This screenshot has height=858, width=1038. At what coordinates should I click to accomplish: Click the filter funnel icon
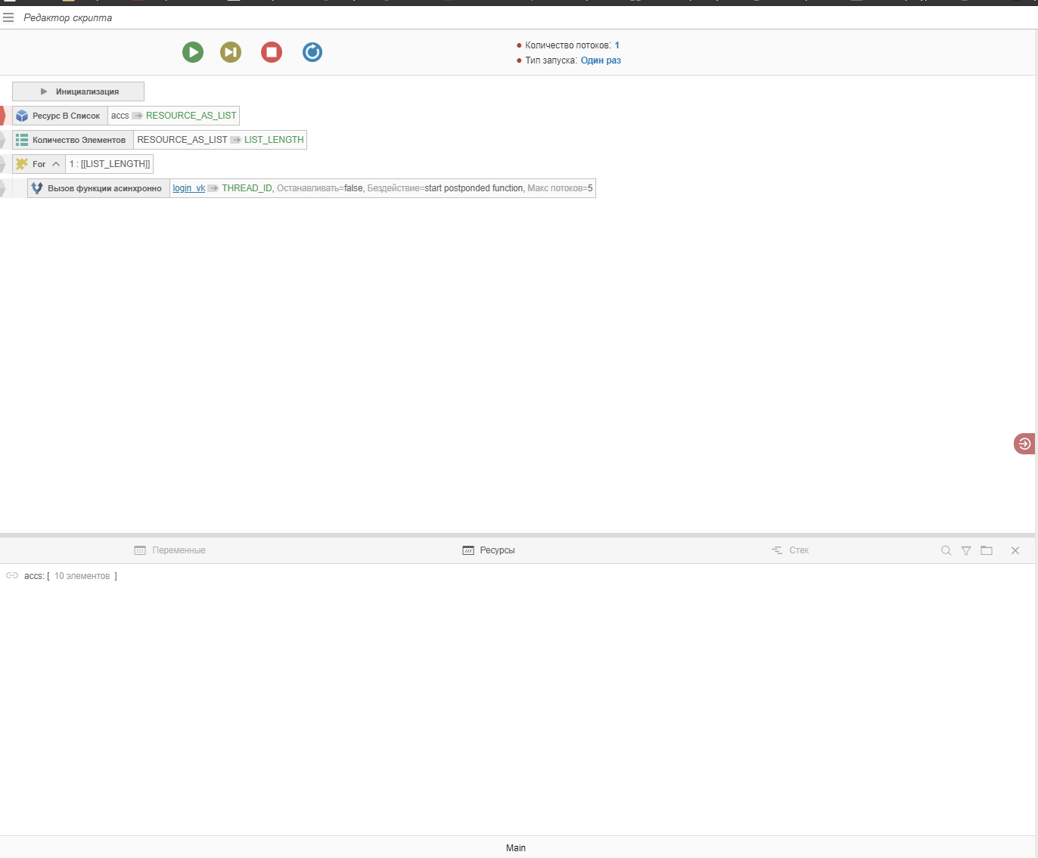click(x=966, y=551)
